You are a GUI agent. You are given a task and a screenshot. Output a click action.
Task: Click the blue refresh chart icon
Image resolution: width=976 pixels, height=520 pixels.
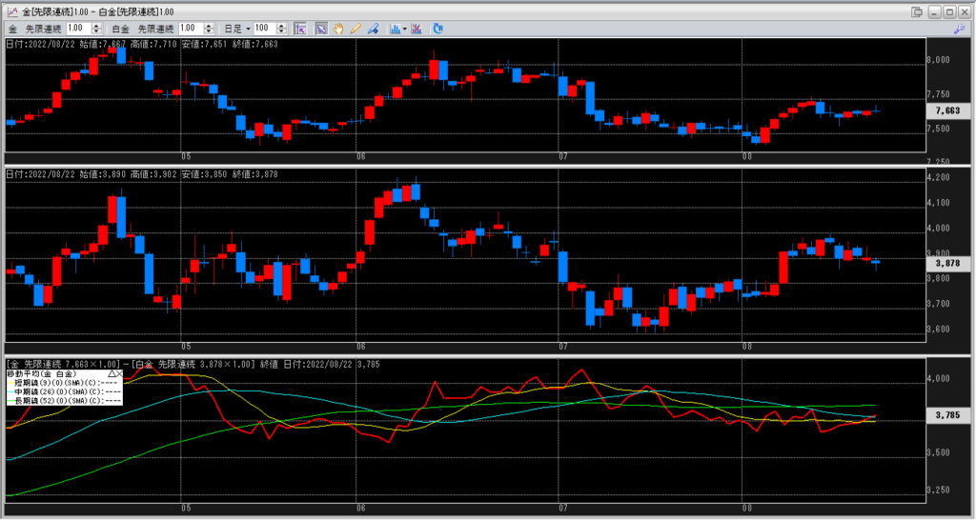click(437, 29)
